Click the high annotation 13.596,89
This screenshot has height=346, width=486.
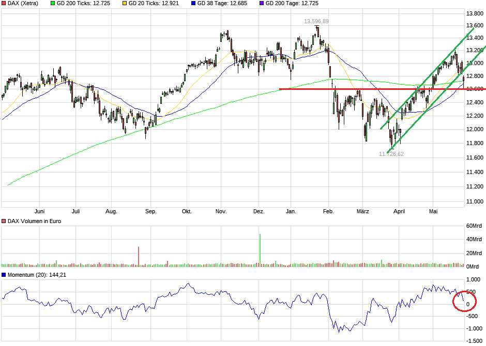(x=316, y=21)
